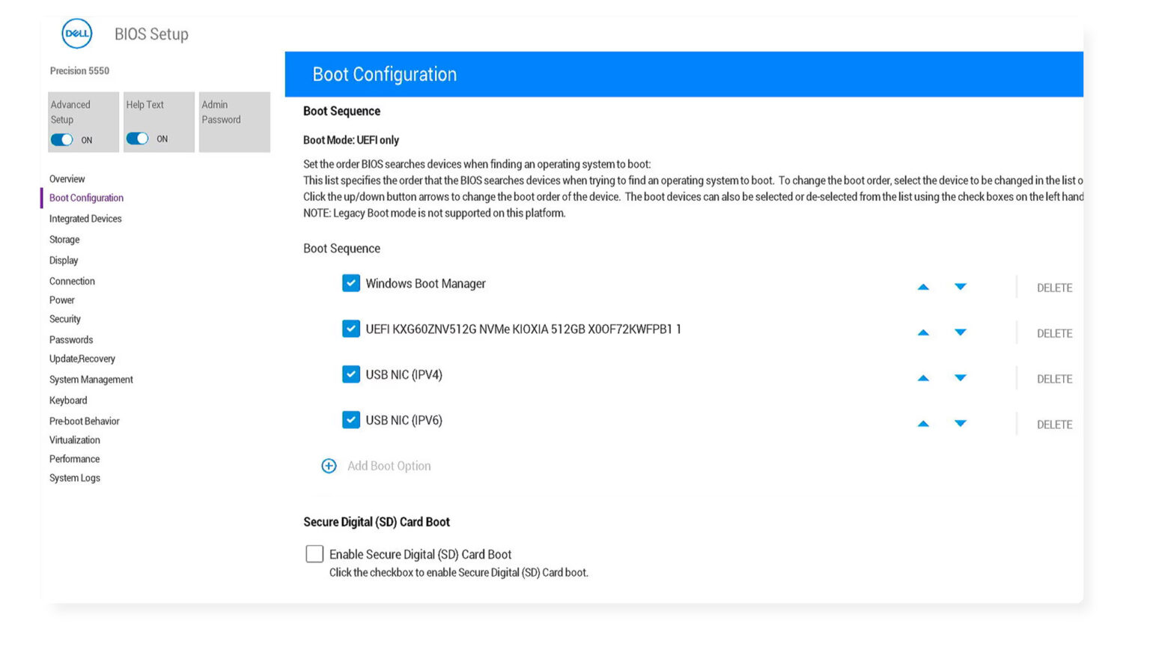Move USB NIC (IPV4) up
The image size is (1150, 647).
(x=923, y=378)
